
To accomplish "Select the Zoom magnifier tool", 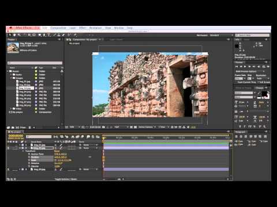I will pyautogui.click(x=19, y=35).
